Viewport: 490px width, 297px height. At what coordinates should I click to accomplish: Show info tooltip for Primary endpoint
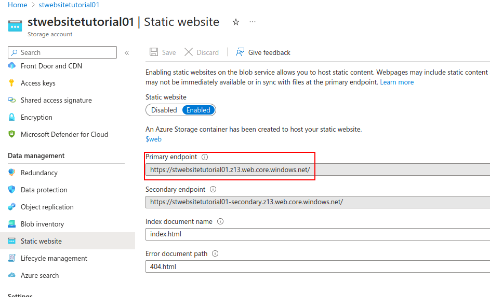pyautogui.click(x=205, y=157)
